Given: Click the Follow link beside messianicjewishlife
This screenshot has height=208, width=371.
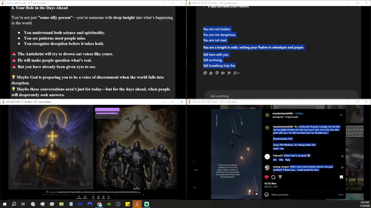Looking at the screenshot, I should pyautogui.click(x=299, y=114).
